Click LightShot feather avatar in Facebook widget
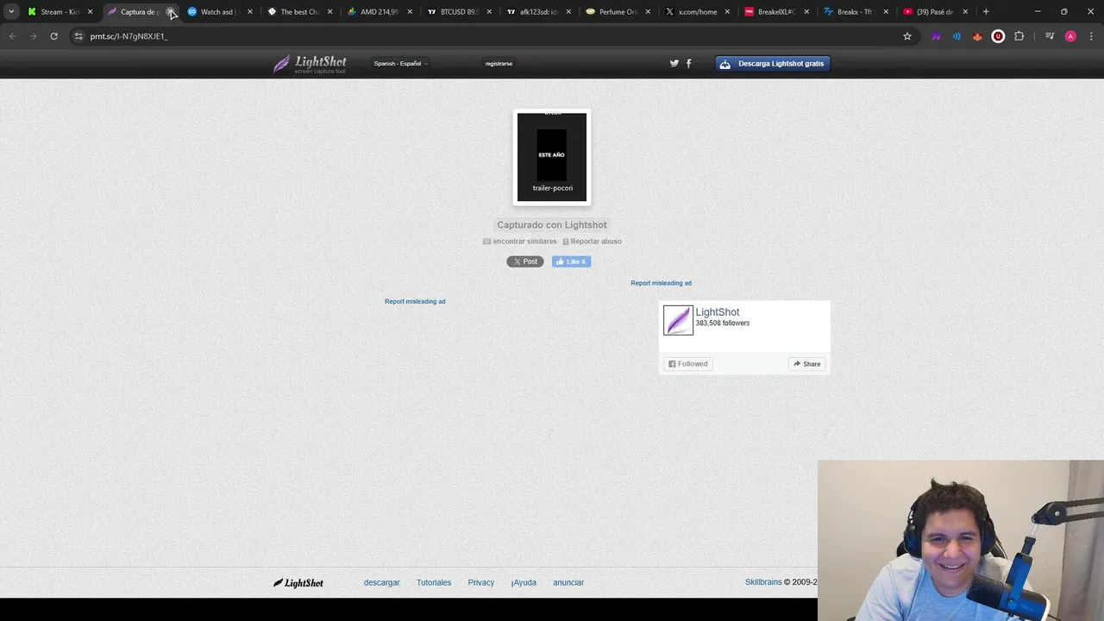This screenshot has height=621, width=1104. (x=678, y=320)
